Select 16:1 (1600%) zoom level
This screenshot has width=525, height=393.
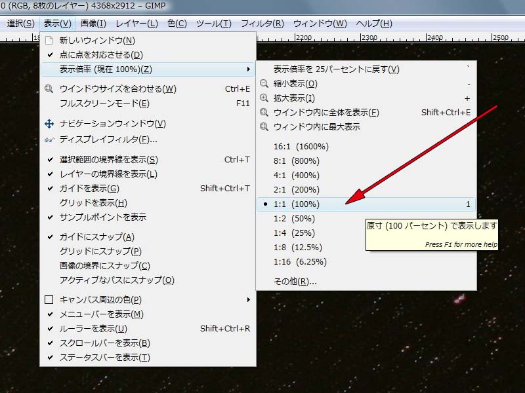coord(366,146)
